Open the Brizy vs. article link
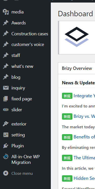This screenshot has height=189, width=95. coord(84,116)
